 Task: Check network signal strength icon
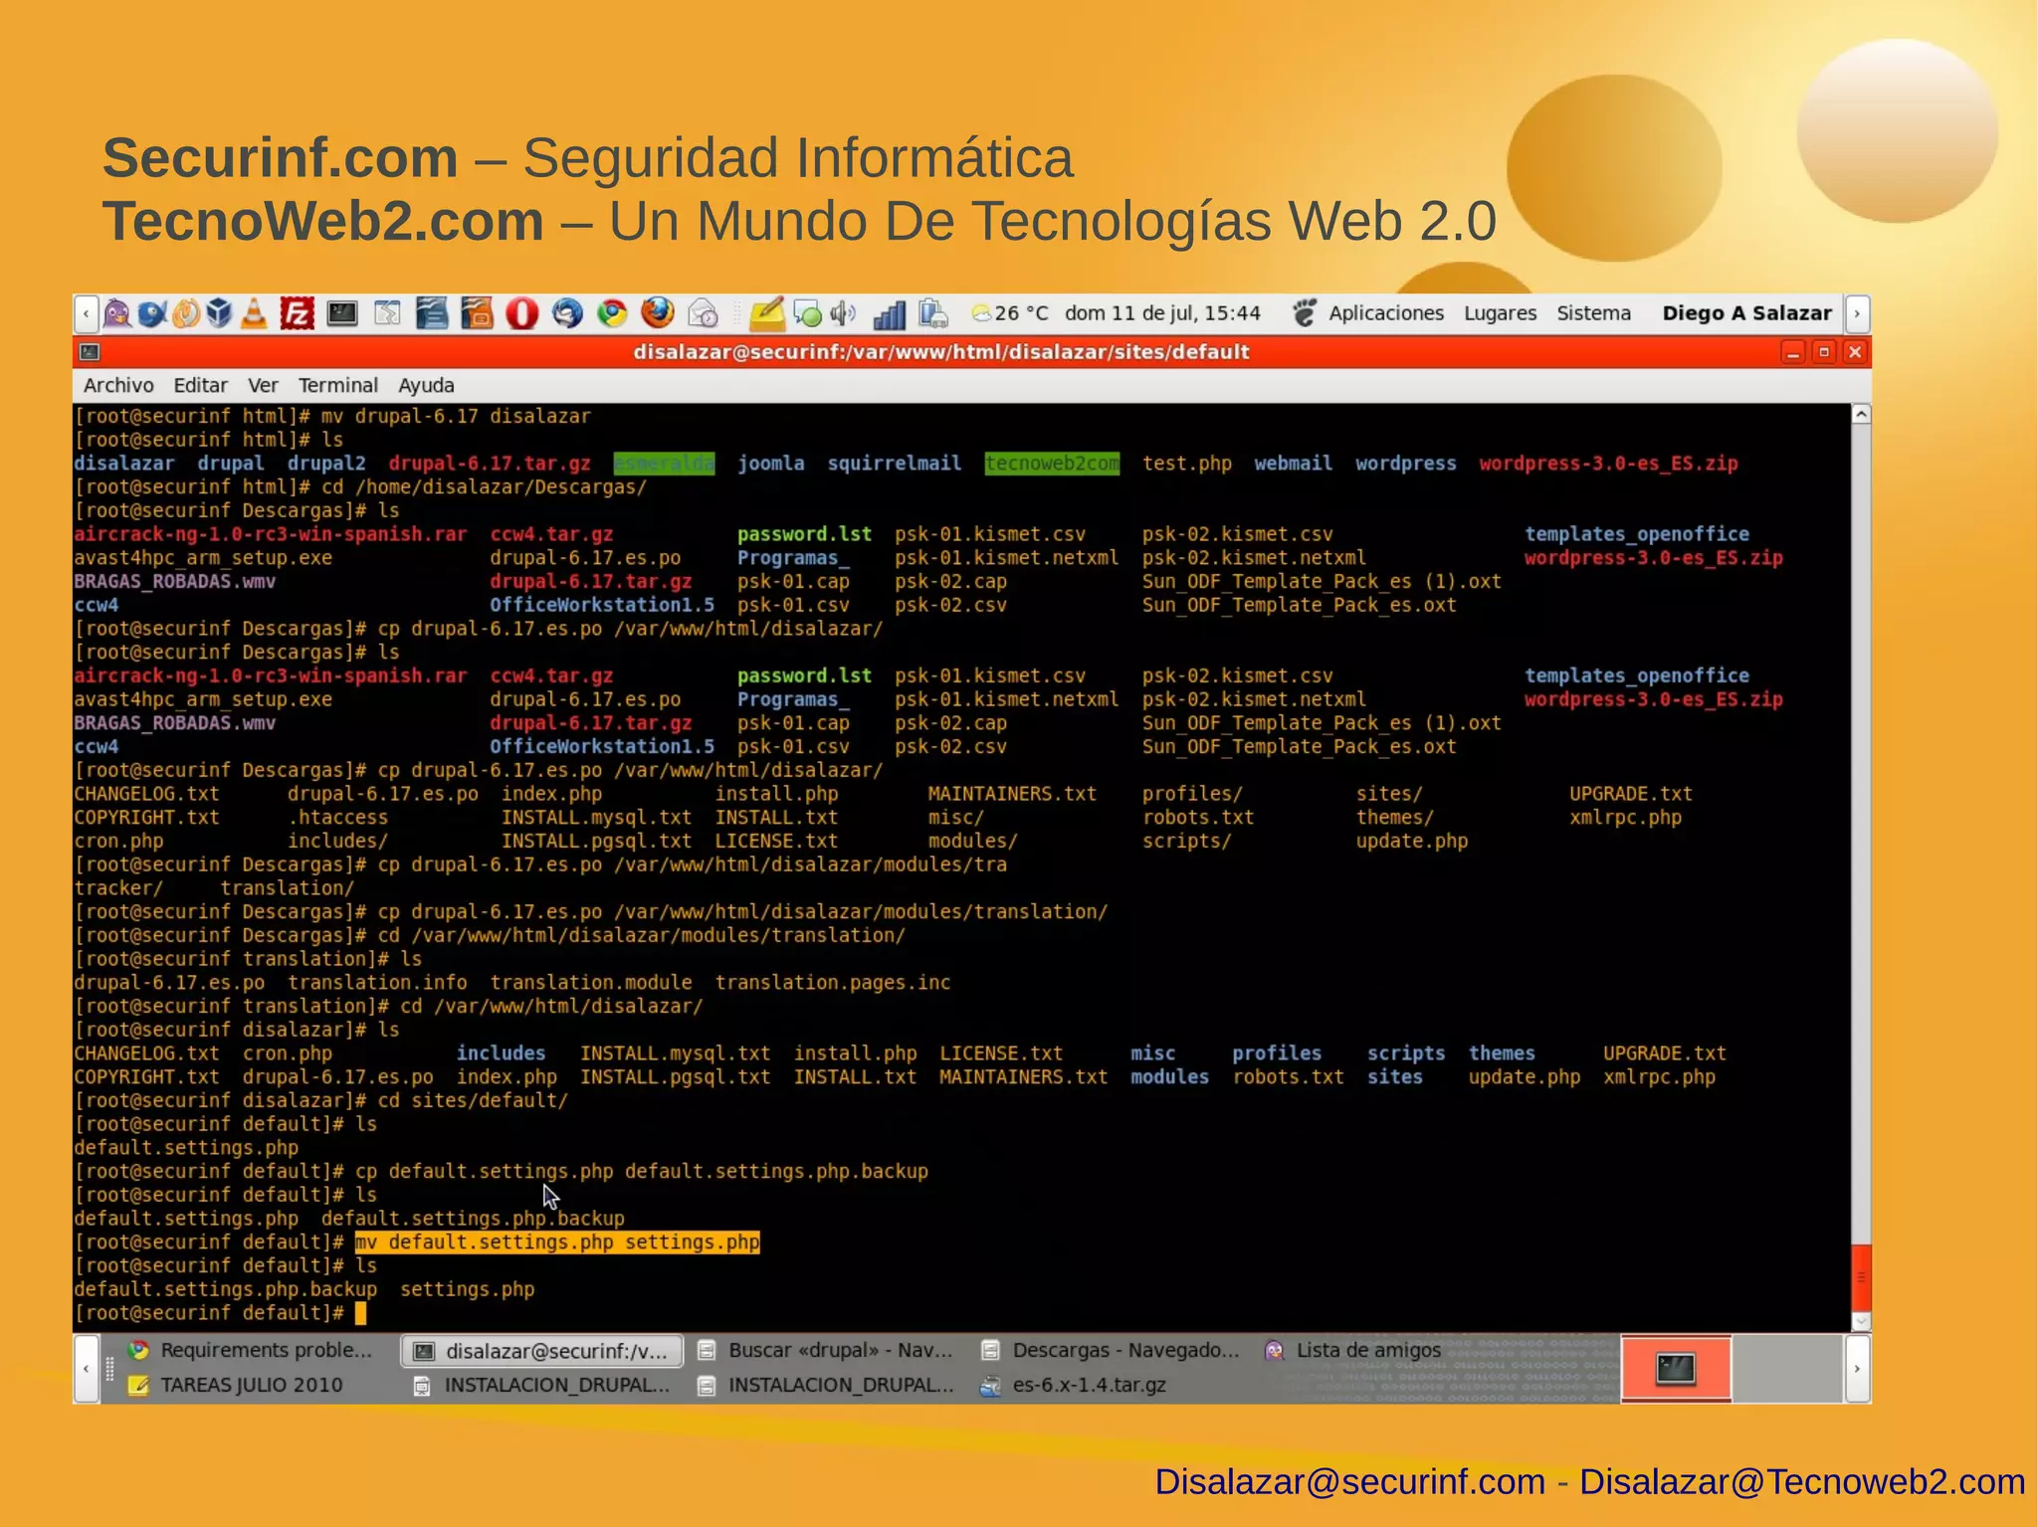pos(889,314)
